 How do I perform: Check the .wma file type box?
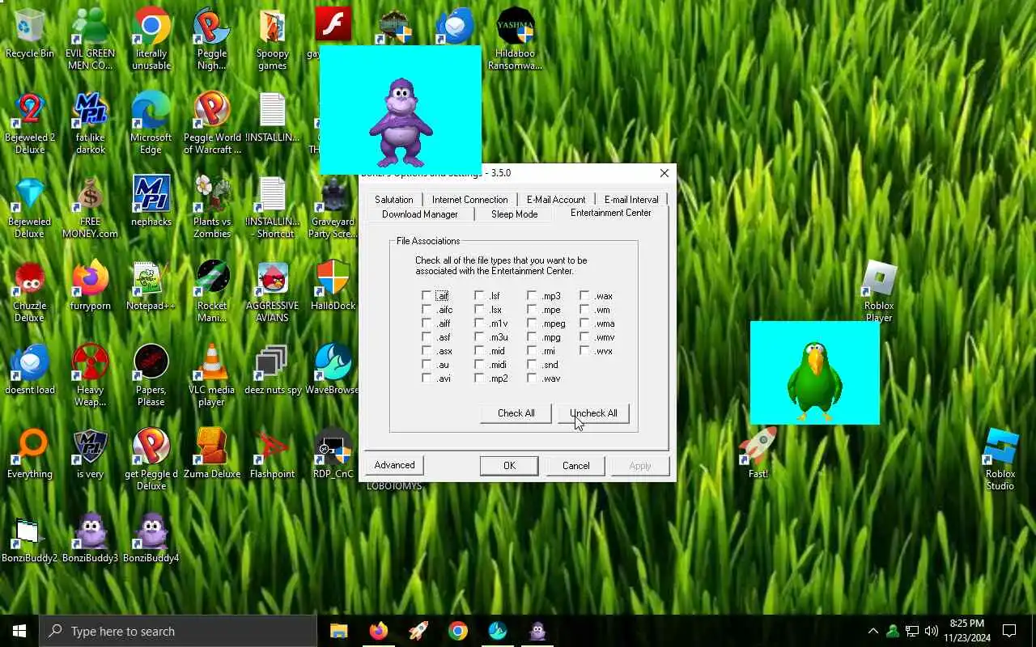point(584,323)
